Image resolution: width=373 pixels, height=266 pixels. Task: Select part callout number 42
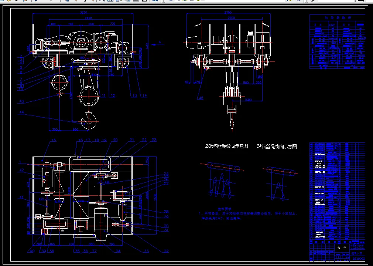[22, 170]
